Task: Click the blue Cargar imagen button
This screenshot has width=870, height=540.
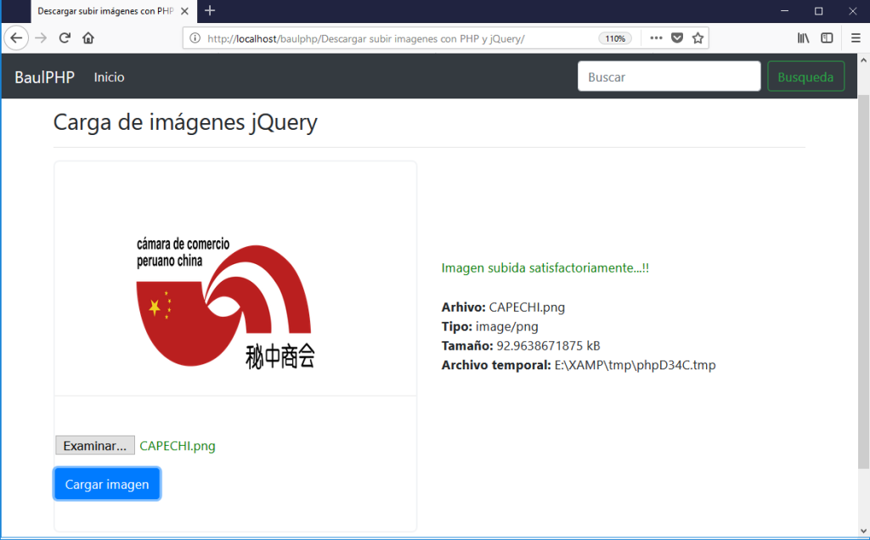Action: click(x=107, y=484)
